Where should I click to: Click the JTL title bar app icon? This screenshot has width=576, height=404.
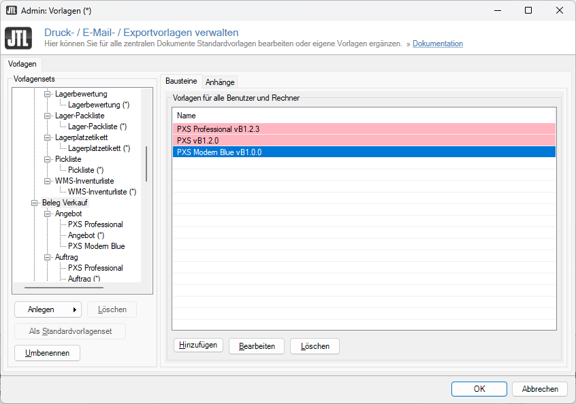coord(12,10)
